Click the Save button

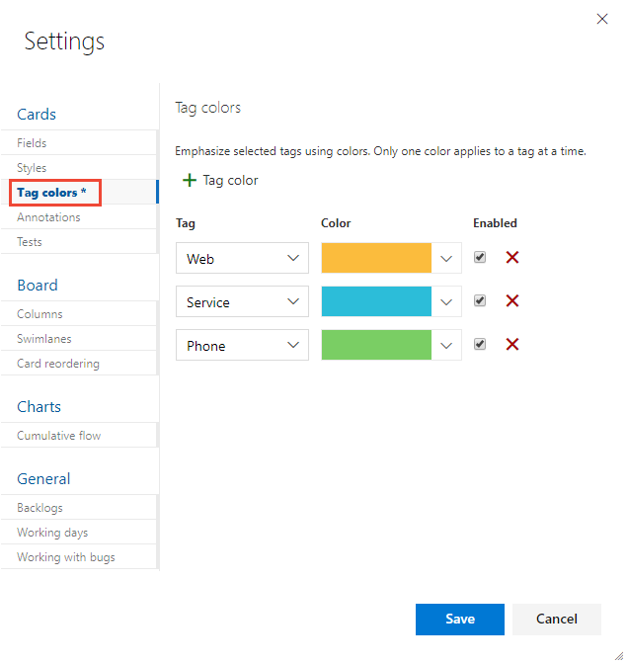(x=459, y=620)
